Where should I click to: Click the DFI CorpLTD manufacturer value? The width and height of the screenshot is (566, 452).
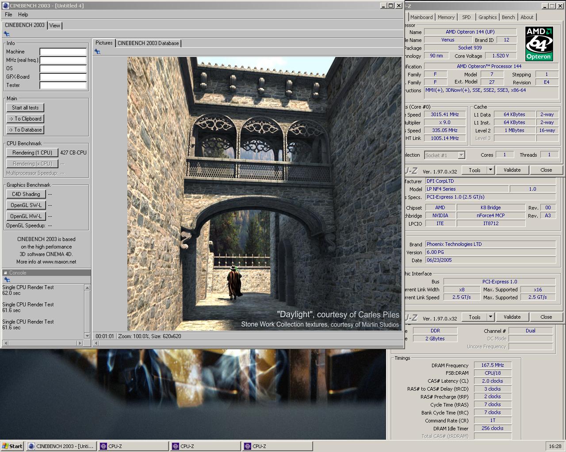pos(490,181)
